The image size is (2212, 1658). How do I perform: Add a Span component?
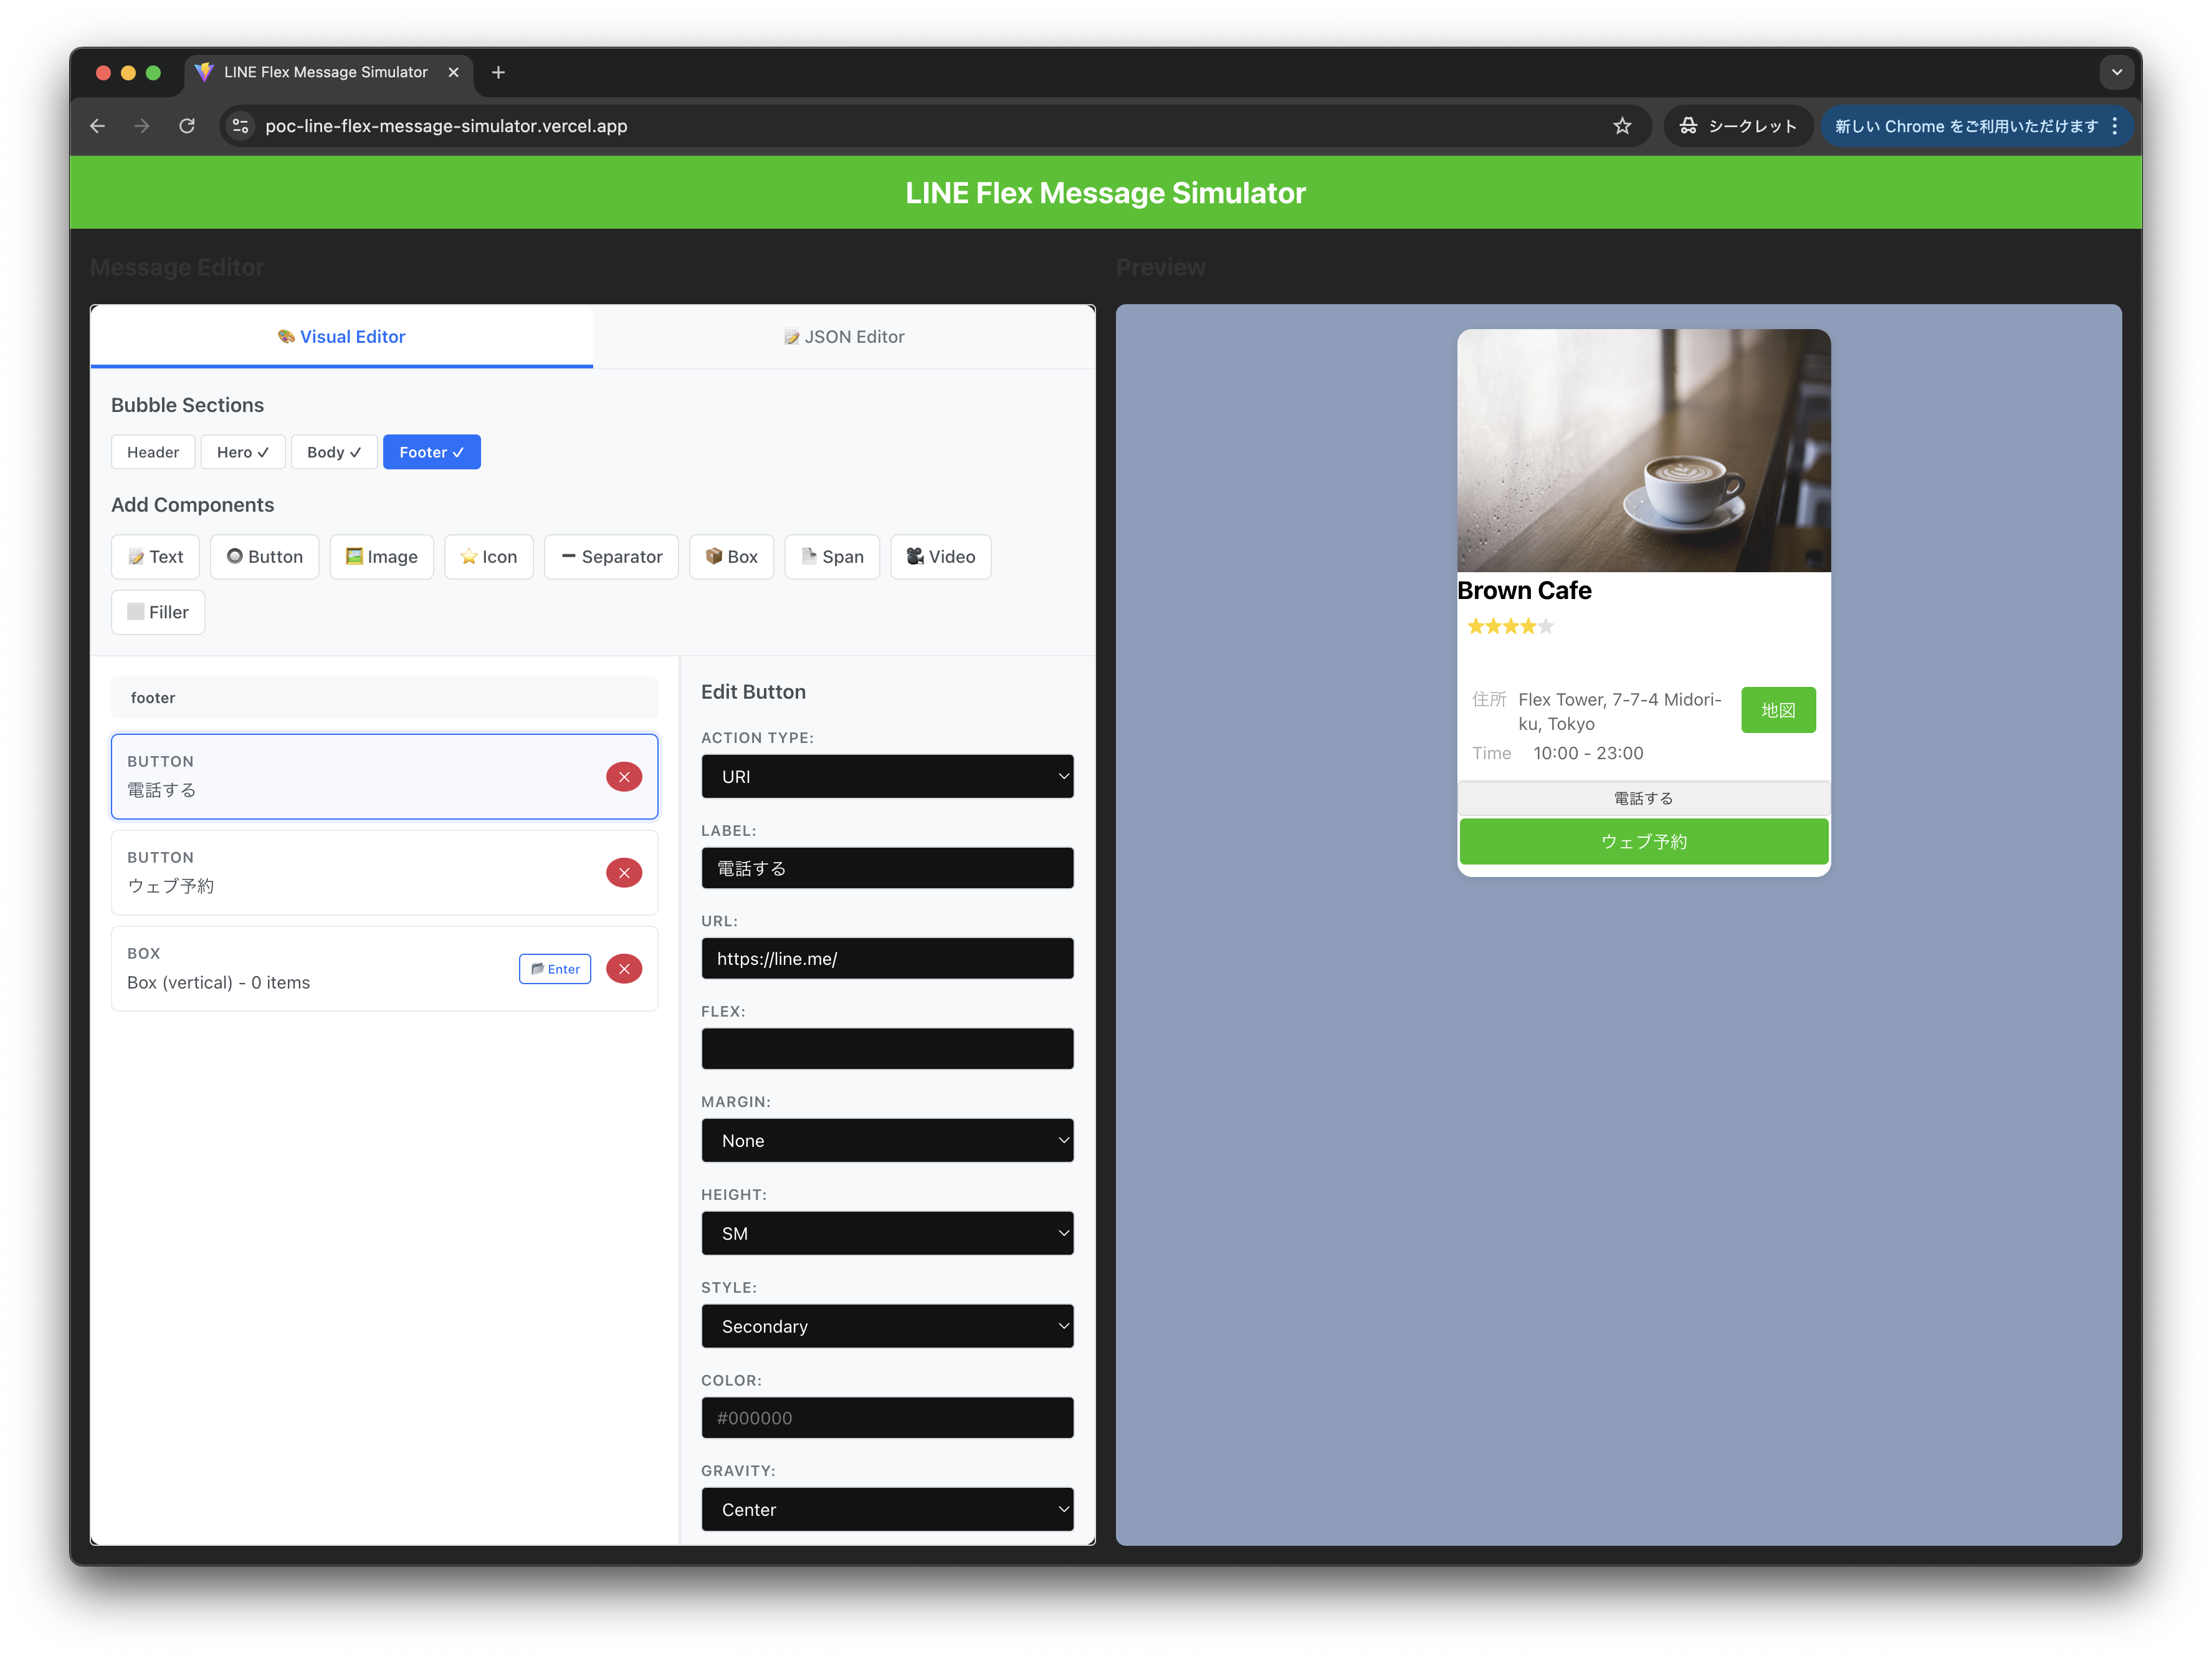pos(832,557)
